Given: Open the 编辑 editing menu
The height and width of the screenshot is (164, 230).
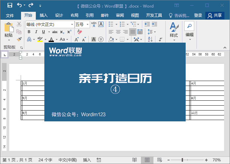Looking at the screenshot, I should (189, 31).
